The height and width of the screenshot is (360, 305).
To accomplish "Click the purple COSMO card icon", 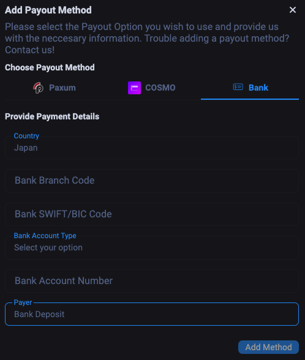I will (134, 88).
